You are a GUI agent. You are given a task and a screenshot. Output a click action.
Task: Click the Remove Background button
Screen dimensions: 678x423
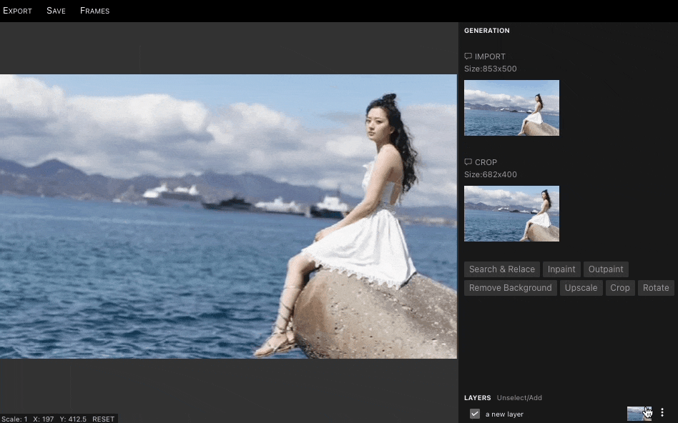point(510,288)
